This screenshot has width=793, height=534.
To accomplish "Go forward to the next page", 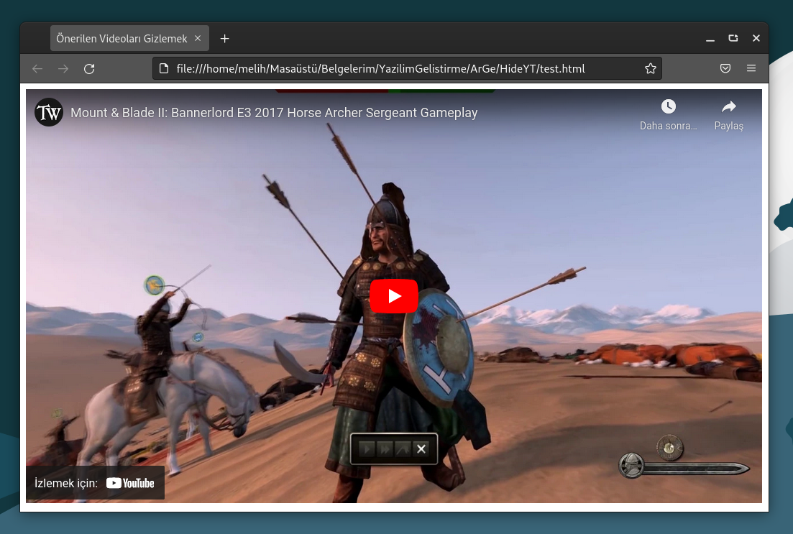I will 63,69.
